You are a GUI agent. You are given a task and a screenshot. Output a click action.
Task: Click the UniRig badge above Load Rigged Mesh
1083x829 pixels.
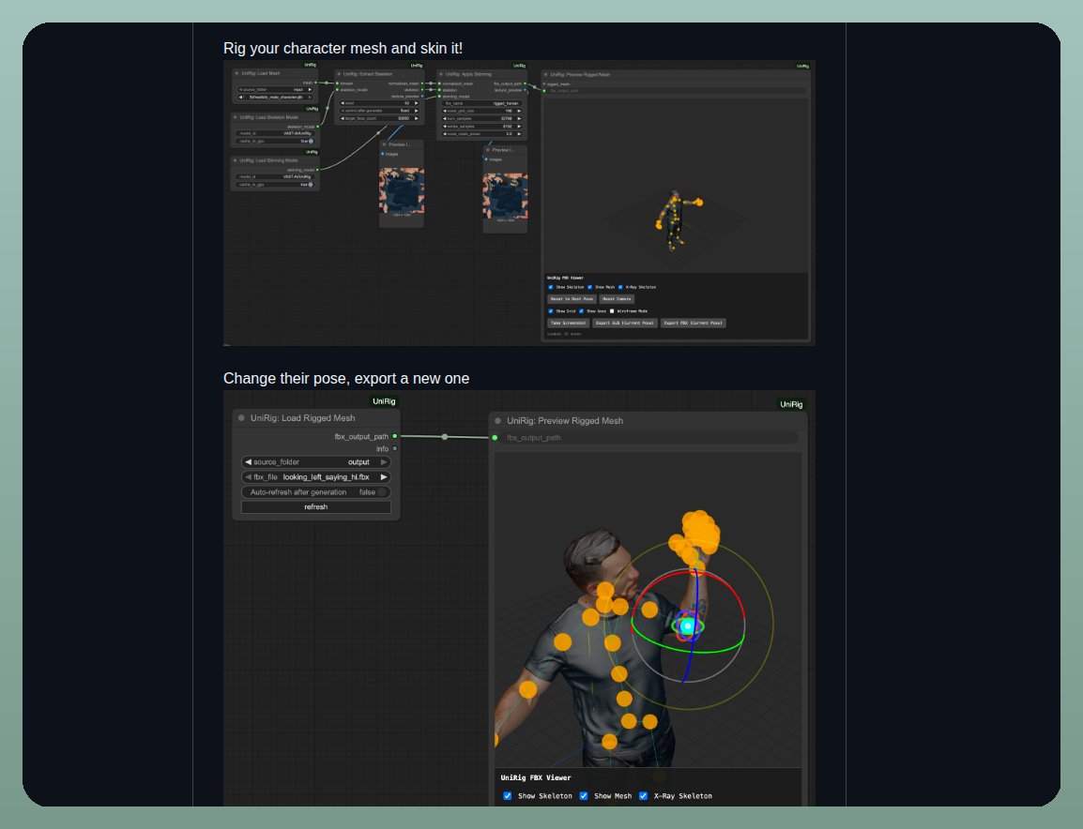(x=384, y=401)
